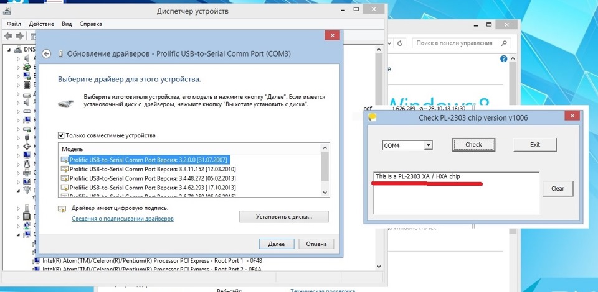Click Refresh button next to Control Panel search

coord(400,43)
